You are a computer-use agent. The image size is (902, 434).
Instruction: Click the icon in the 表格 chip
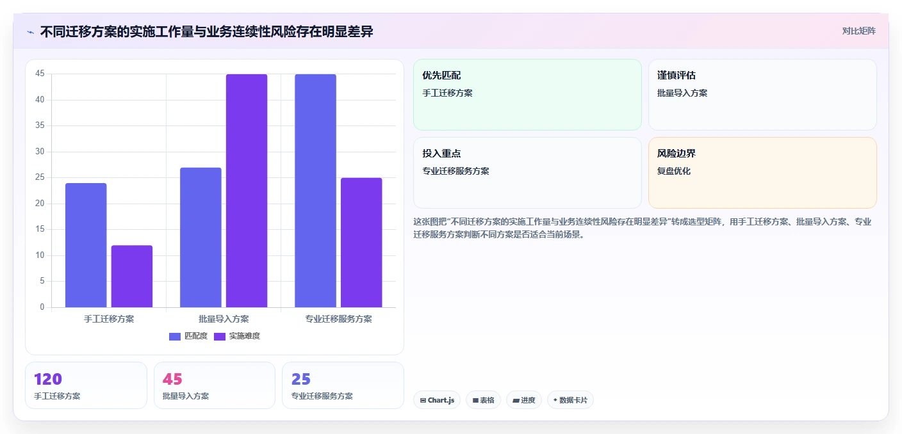click(x=475, y=401)
